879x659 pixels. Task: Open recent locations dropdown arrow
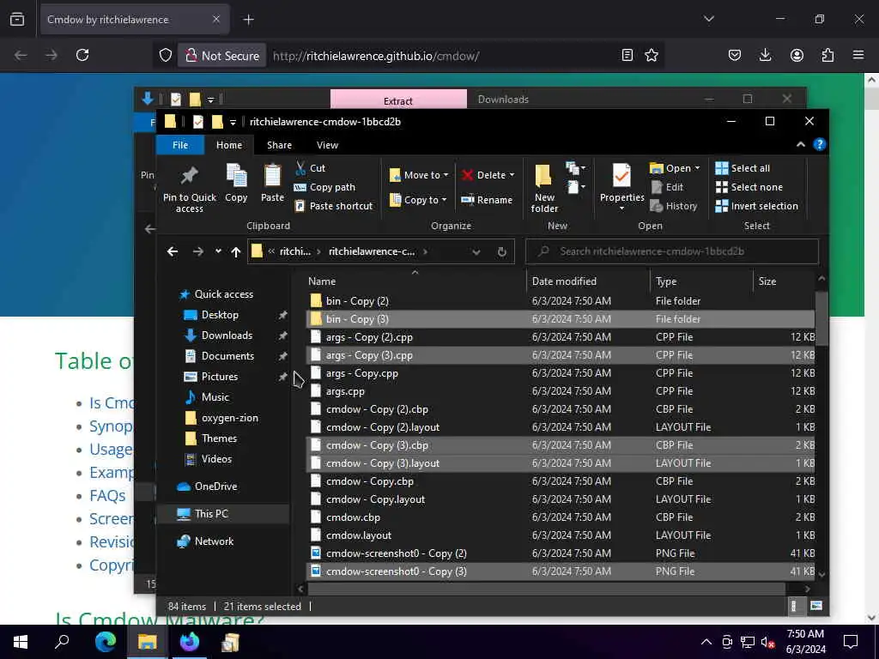(x=218, y=251)
